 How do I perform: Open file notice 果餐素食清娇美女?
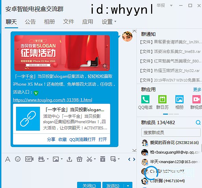(171, 42)
